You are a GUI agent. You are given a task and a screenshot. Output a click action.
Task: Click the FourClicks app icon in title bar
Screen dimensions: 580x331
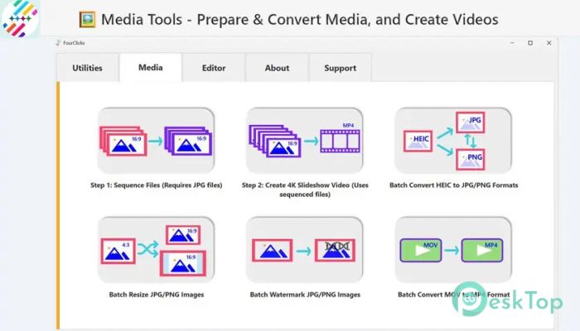pyautogui.click(x=58, y=43)
